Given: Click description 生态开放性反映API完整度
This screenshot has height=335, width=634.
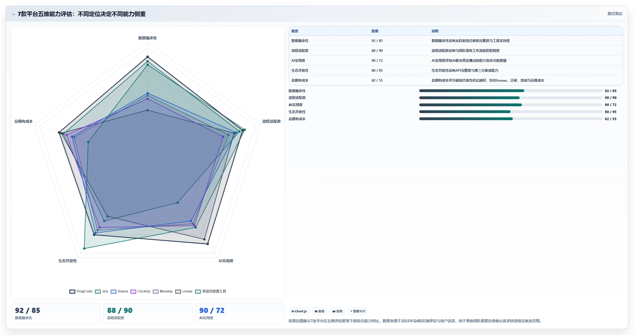Looking at the screenshot, I should click(465, 71).
